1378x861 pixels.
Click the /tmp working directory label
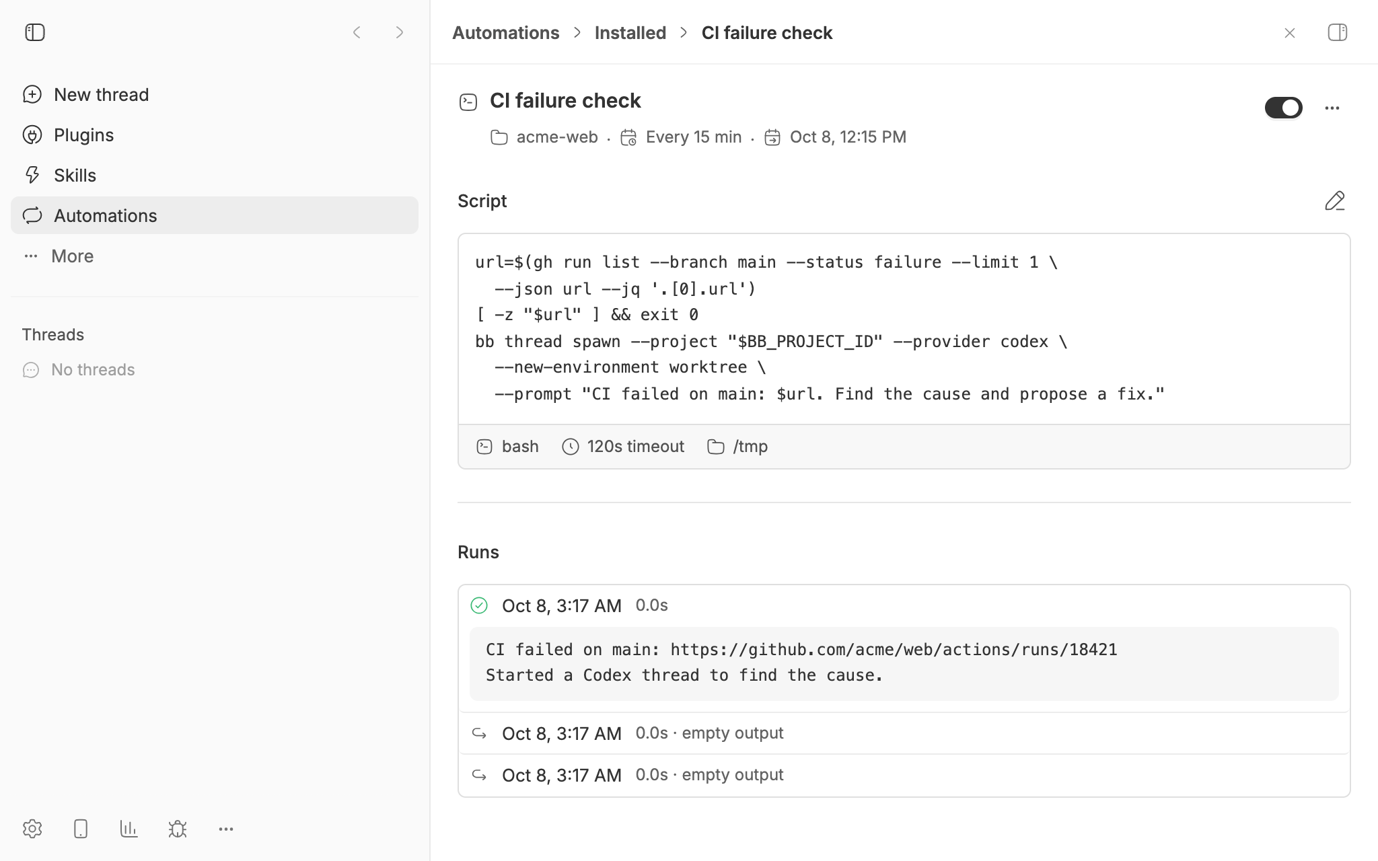[737, 447]
